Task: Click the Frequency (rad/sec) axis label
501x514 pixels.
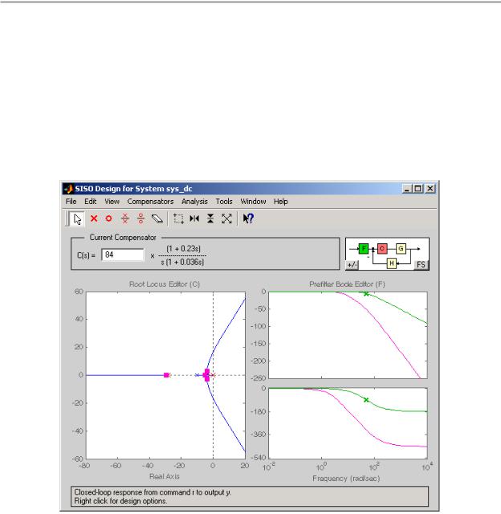Action: point(346,479)
